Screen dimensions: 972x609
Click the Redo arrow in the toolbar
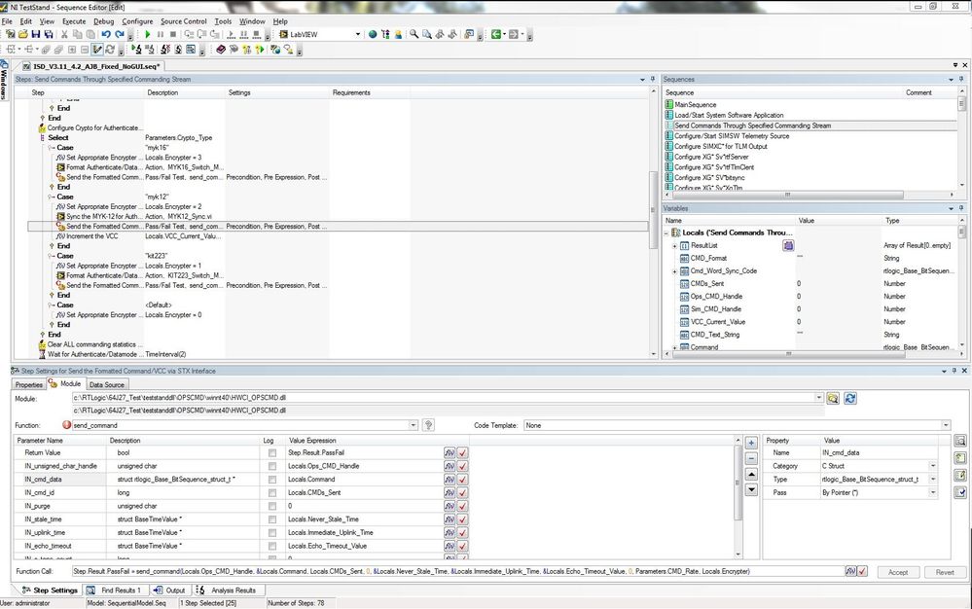119,35
